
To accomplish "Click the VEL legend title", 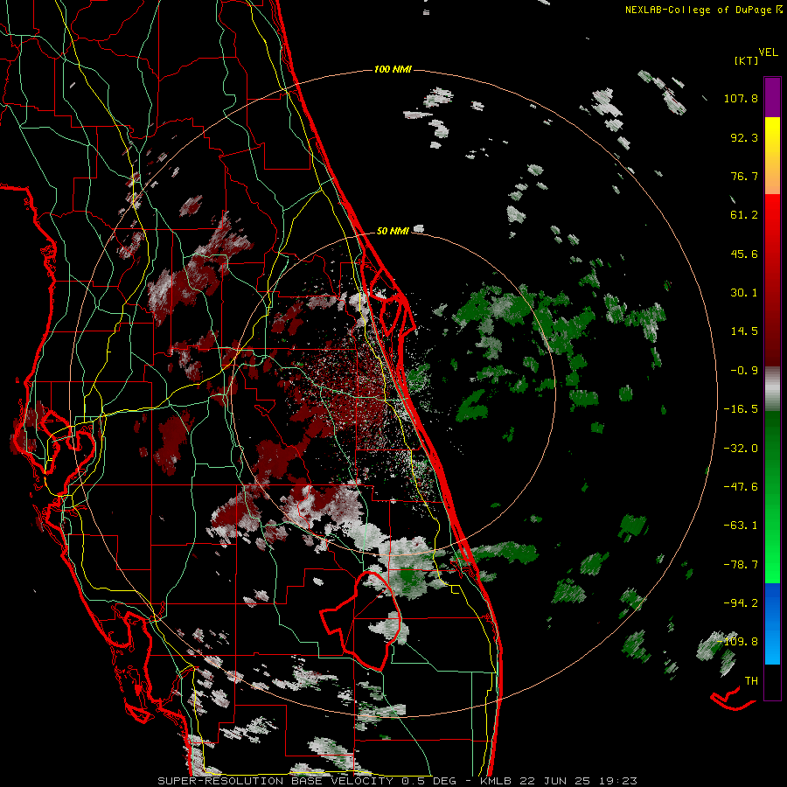I will 768,52.
